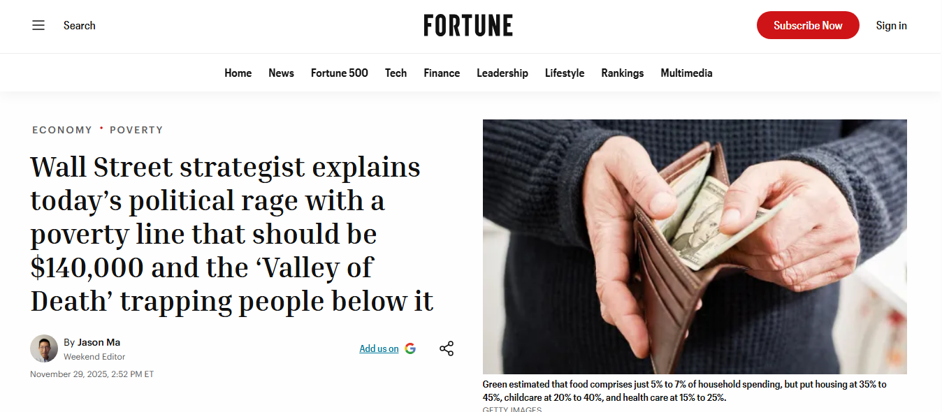This screenshot has width=942, height=412.
Task: Go to the News section
Action: click(281, 73)
